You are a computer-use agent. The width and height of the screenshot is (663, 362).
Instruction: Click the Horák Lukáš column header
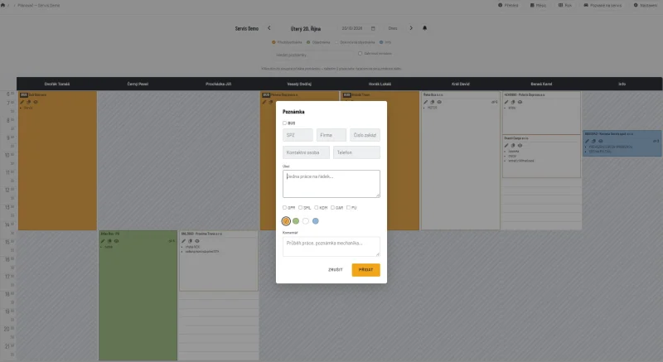click(380, 84)
